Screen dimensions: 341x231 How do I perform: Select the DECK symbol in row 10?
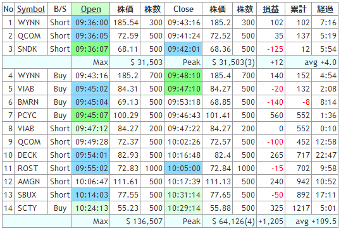27,155
